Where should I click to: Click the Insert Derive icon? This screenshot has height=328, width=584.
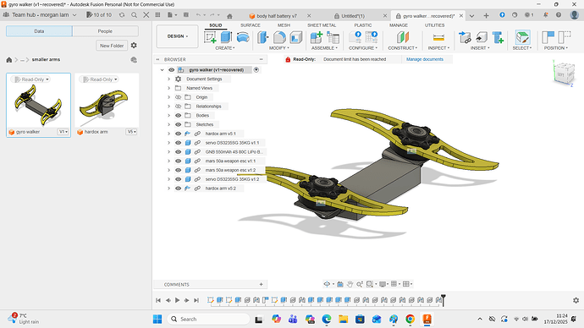tap(465, 37)
